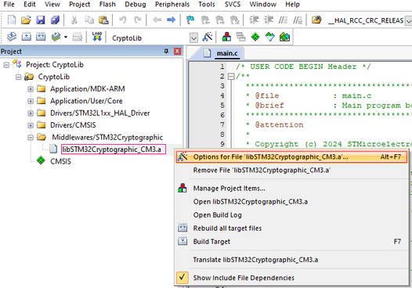
Task: Open the Peripherals menu
Action: click(x=172, y=5)
